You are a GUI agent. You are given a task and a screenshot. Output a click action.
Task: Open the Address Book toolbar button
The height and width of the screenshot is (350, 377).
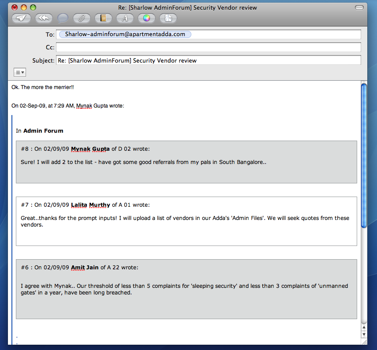[x=103, y=18]
